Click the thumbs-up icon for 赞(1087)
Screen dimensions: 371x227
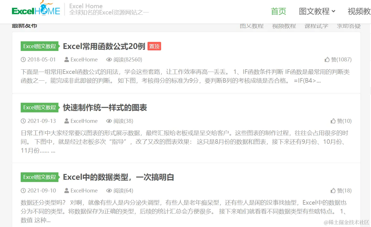coord(328,59)
